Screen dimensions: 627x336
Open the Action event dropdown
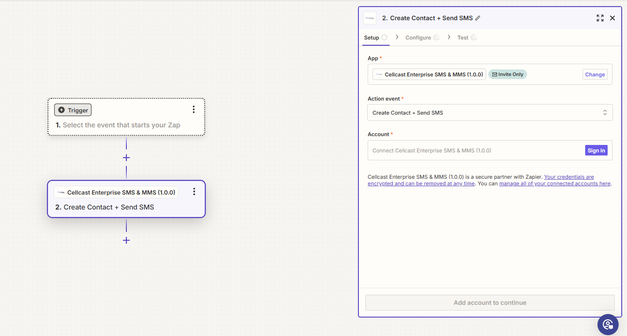point(490,112)
